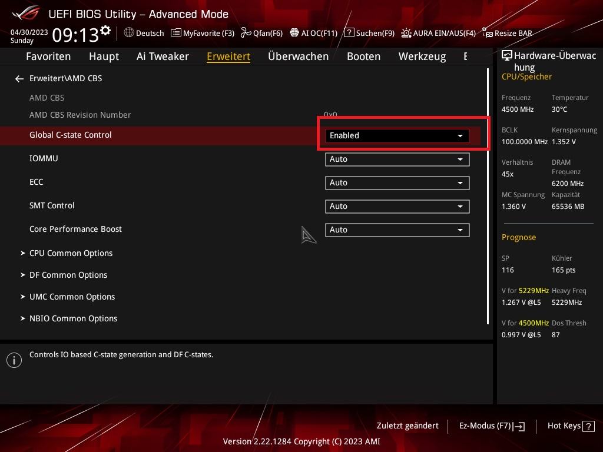603x452 pixels.
Task: Open Qfan(F6) control
Action: [x=262, y=33]
